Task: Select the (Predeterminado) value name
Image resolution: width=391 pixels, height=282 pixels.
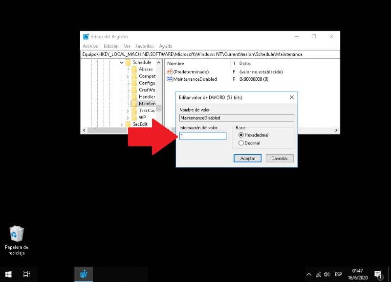Action: pos(191,72)
